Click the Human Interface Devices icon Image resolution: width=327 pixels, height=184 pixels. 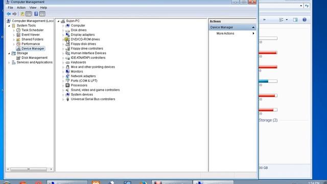[67, 53]
